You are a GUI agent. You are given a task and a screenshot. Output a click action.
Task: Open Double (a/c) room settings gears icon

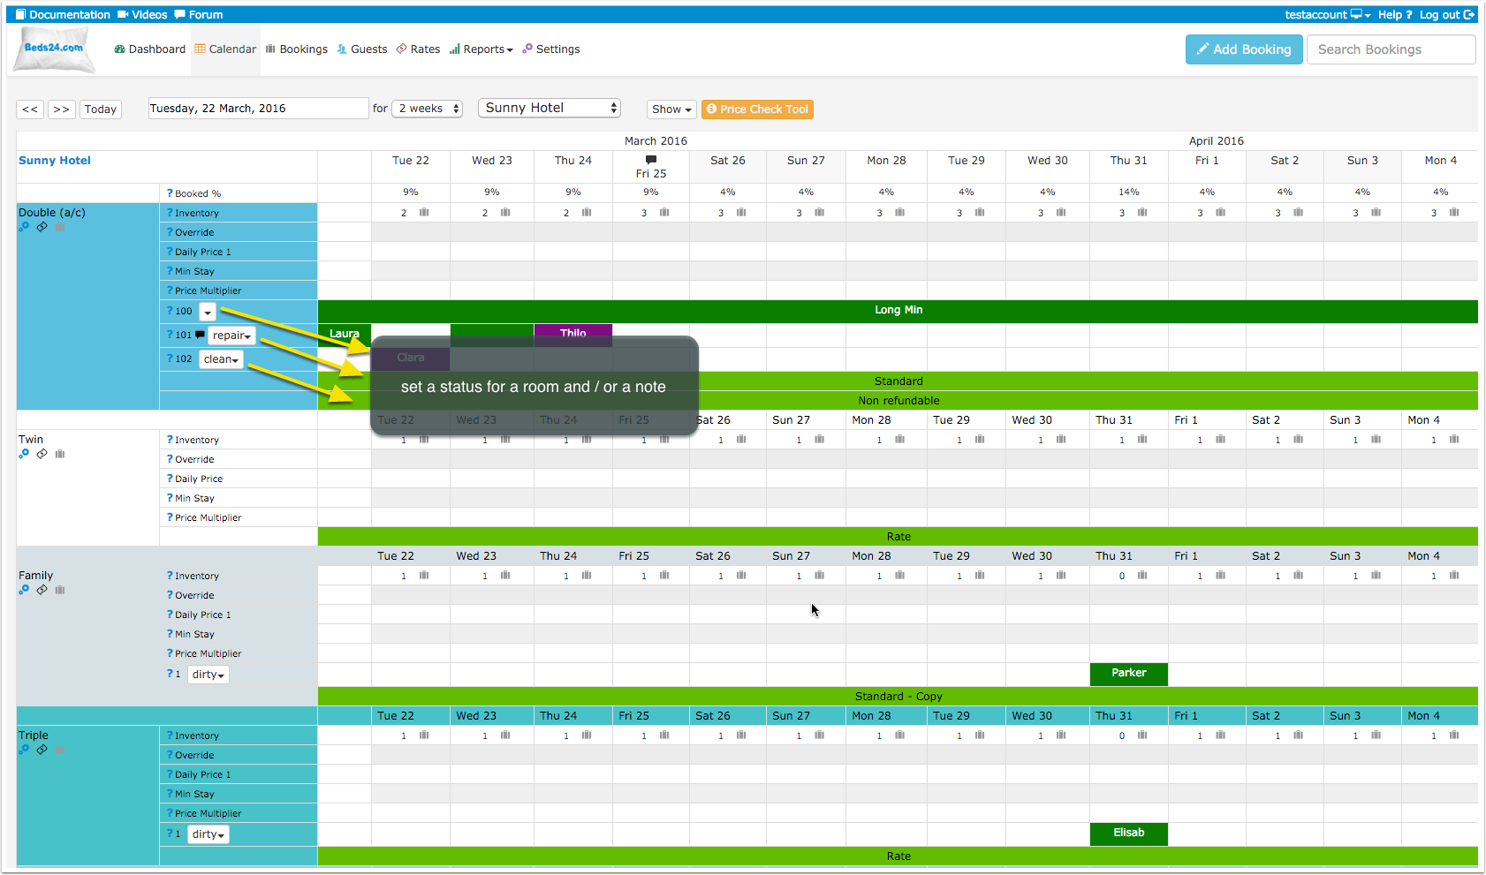click(x=24, y=227)
